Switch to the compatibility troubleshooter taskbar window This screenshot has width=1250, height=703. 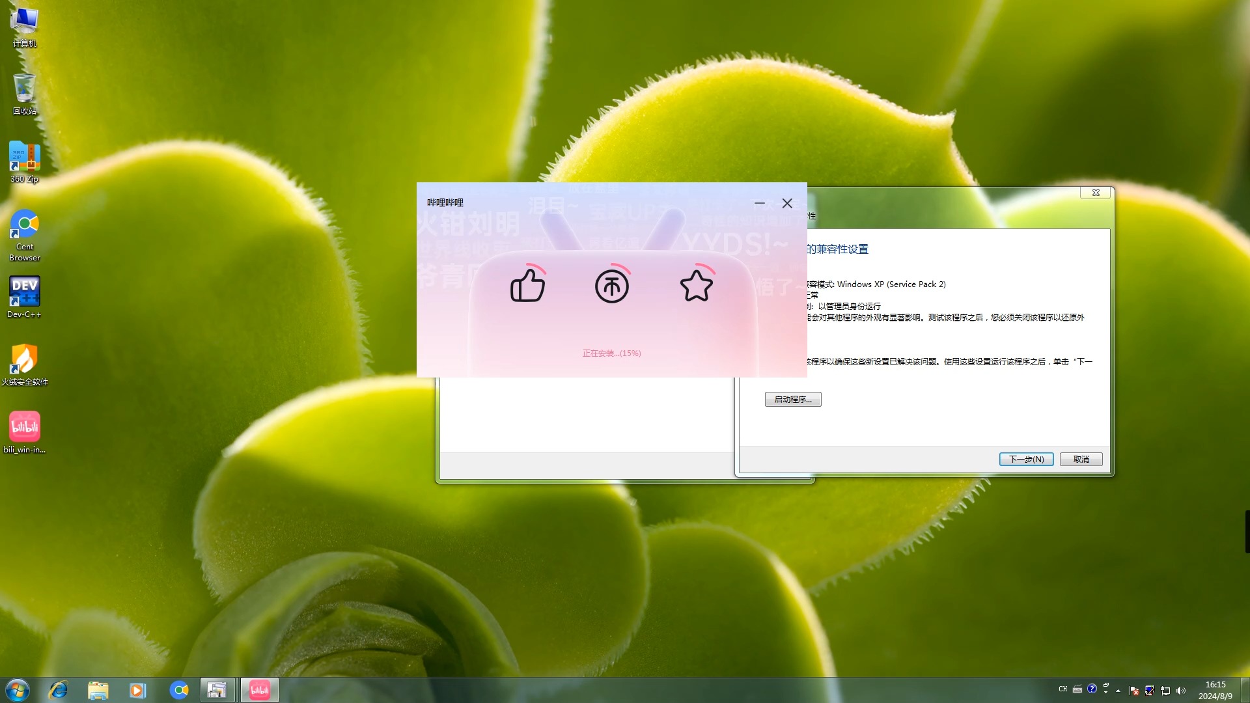click(x=217, y=690)
